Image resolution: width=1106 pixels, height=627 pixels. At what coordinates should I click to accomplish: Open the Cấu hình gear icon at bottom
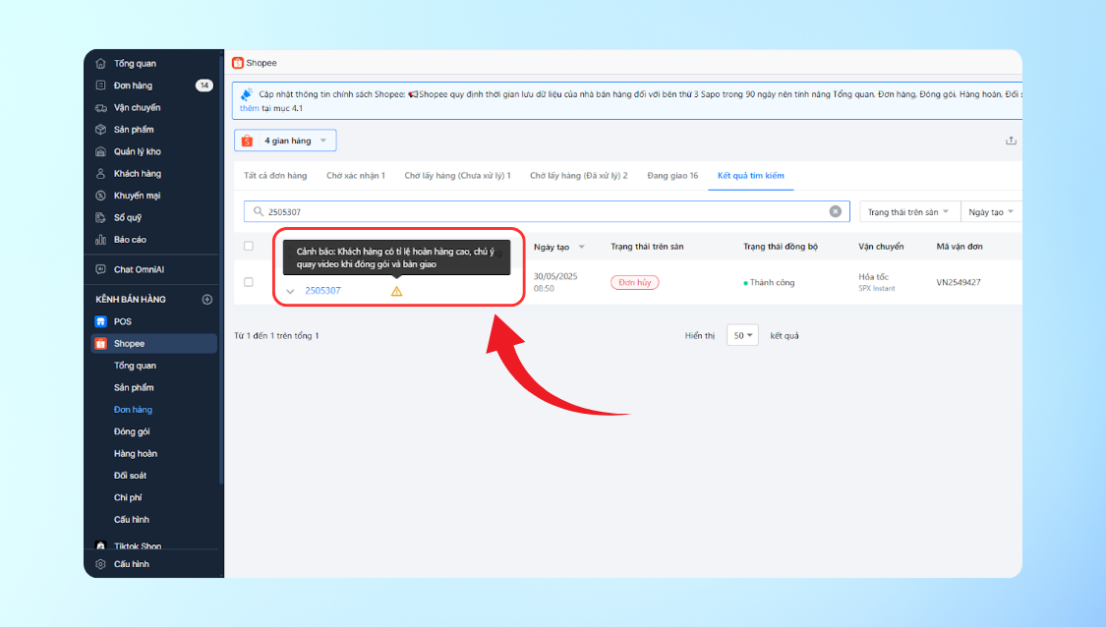(x=100, y=564)
